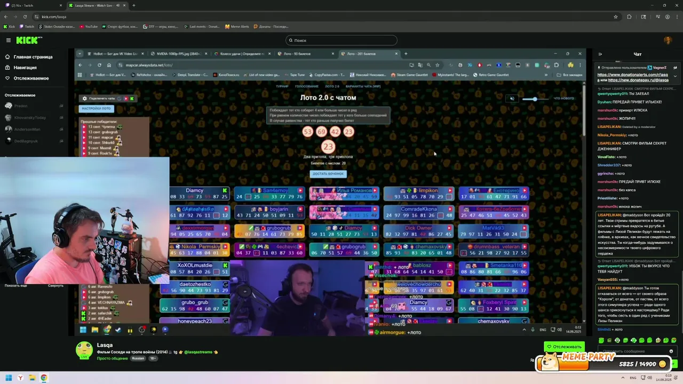The image size is (683, 384).
Task: Open the Все закладки folder
Action: (x=569, y=75)
